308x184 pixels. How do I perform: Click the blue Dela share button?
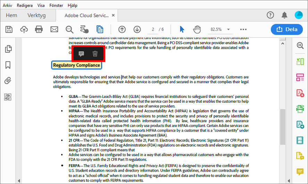[x=287, y=29]
